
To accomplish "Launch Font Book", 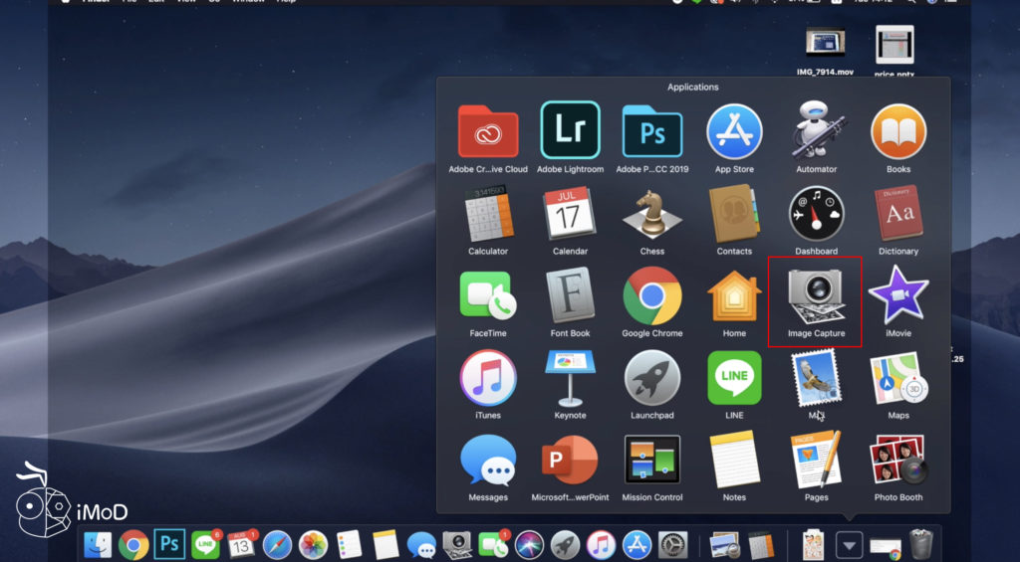I will [570, 295].
